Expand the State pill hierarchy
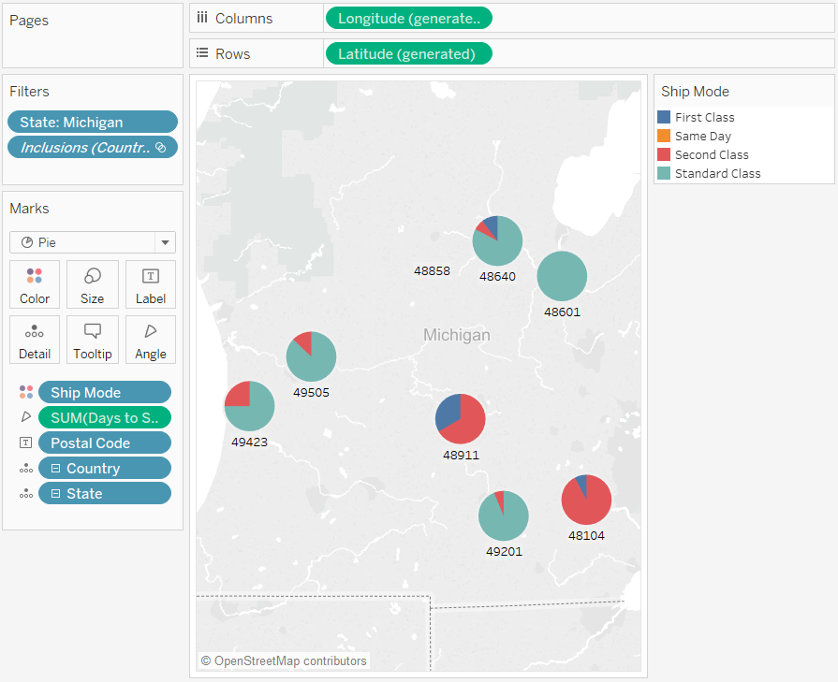The height and width of the screenshot is (682, 838). click(x=56, y=493)
